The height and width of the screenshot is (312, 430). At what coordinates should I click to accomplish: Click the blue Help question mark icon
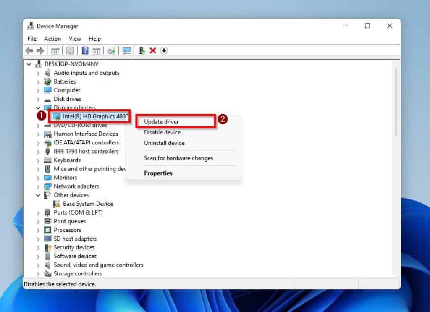(x=85, y=50)
